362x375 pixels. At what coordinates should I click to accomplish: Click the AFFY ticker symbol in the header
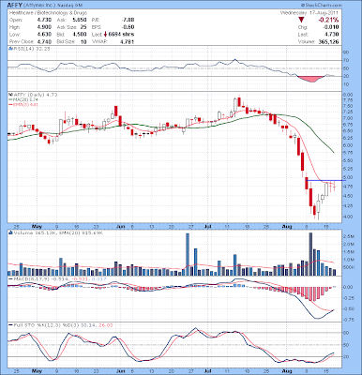[14, 5]
